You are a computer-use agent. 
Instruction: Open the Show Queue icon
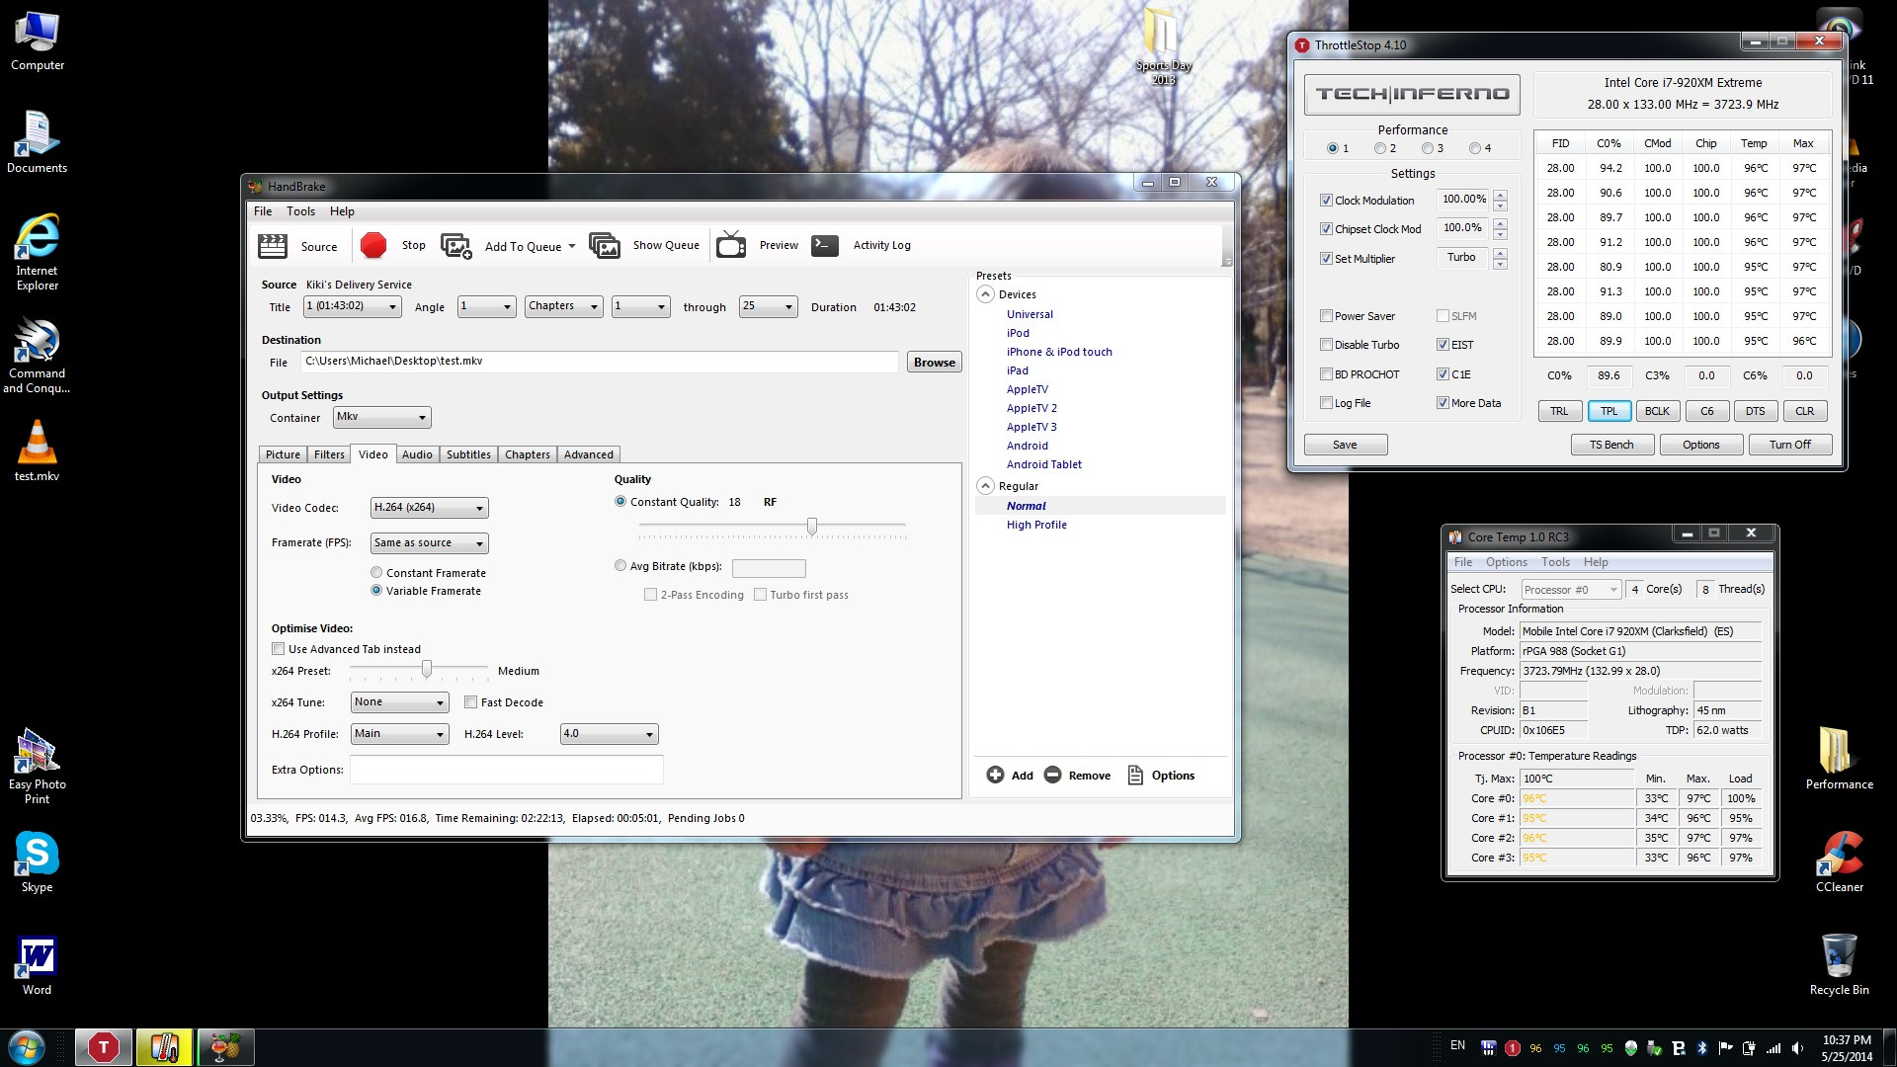(605, 245)
